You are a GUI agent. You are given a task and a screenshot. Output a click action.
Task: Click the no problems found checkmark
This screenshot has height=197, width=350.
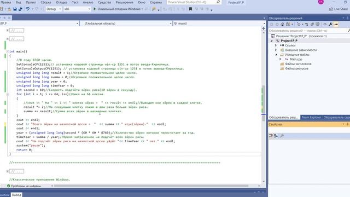click(x=9, y=186)
